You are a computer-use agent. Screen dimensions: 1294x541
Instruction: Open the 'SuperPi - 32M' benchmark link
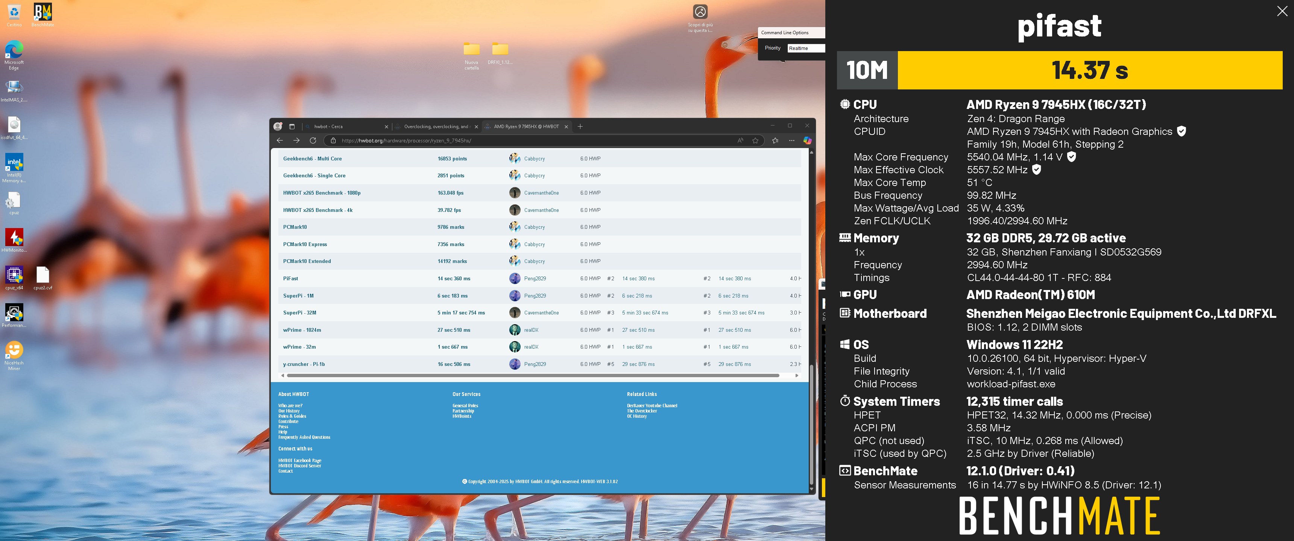[299, 313]
